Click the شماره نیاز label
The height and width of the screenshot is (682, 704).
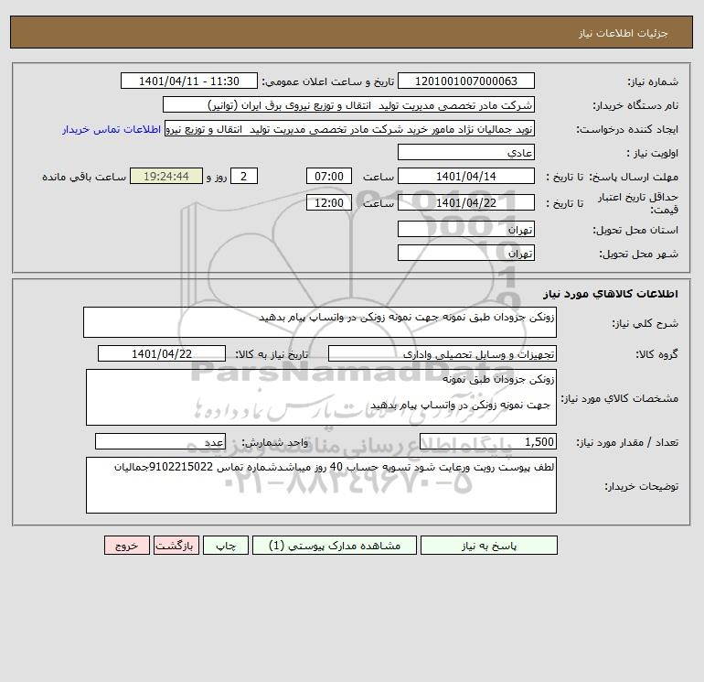653,81
